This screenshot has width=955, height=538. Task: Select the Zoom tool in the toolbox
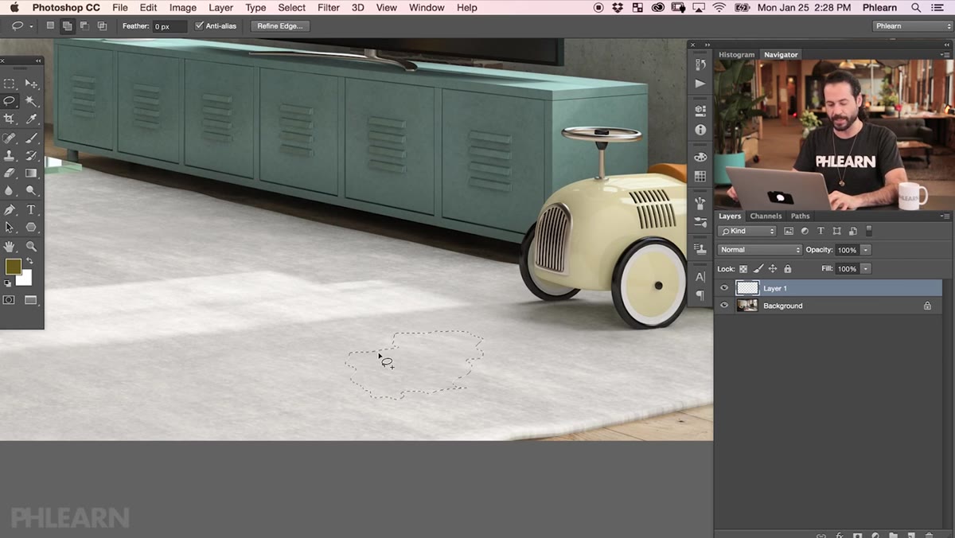31,247
